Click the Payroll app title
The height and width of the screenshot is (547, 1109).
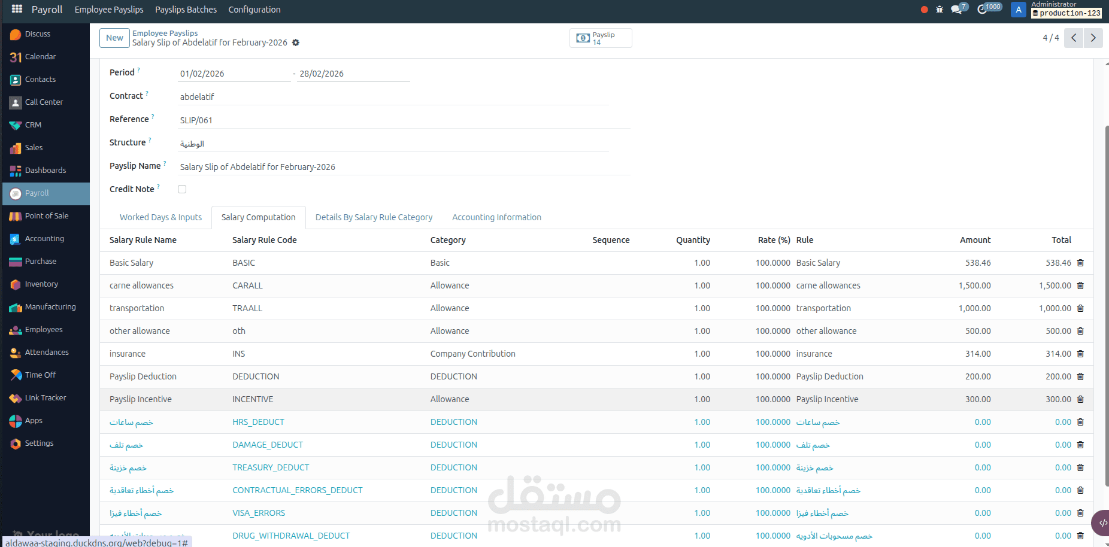[47, 10]
